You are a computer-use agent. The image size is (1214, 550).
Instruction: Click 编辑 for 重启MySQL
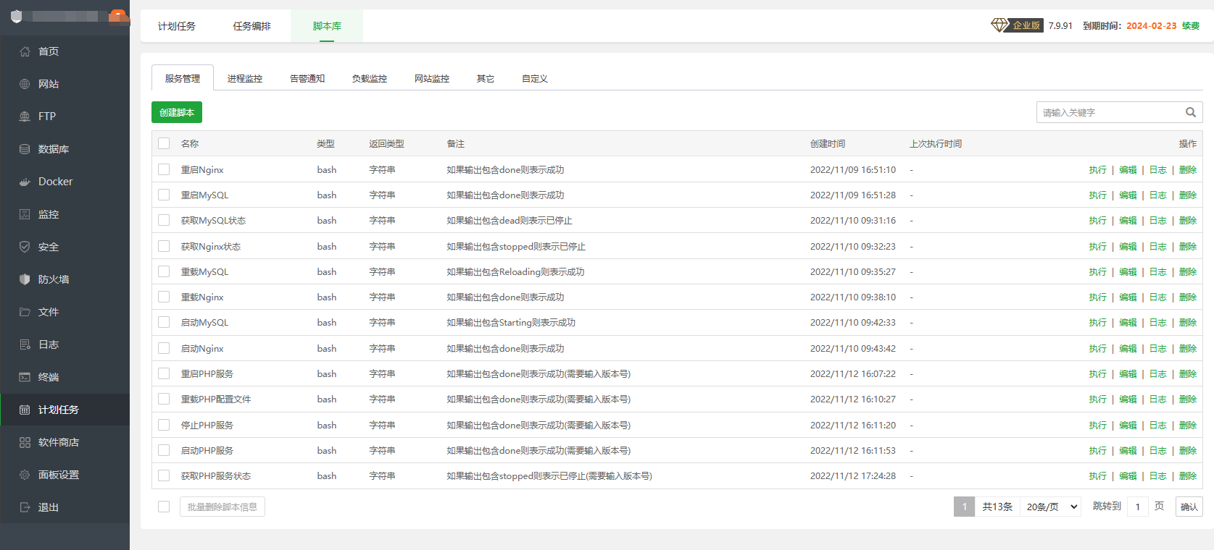coord(1128,195)
